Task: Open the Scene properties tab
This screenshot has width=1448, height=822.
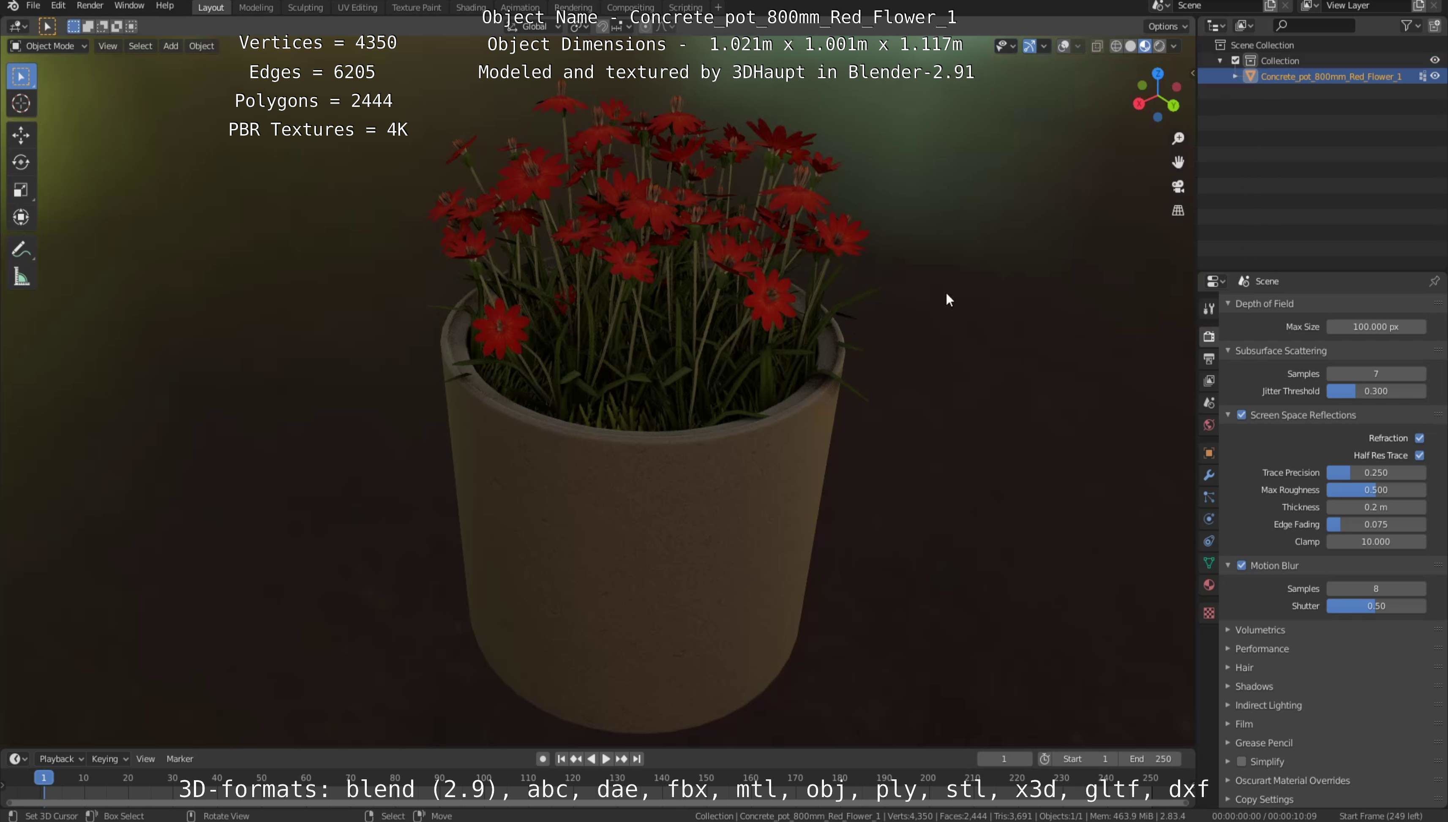Action: point(1208,403)
